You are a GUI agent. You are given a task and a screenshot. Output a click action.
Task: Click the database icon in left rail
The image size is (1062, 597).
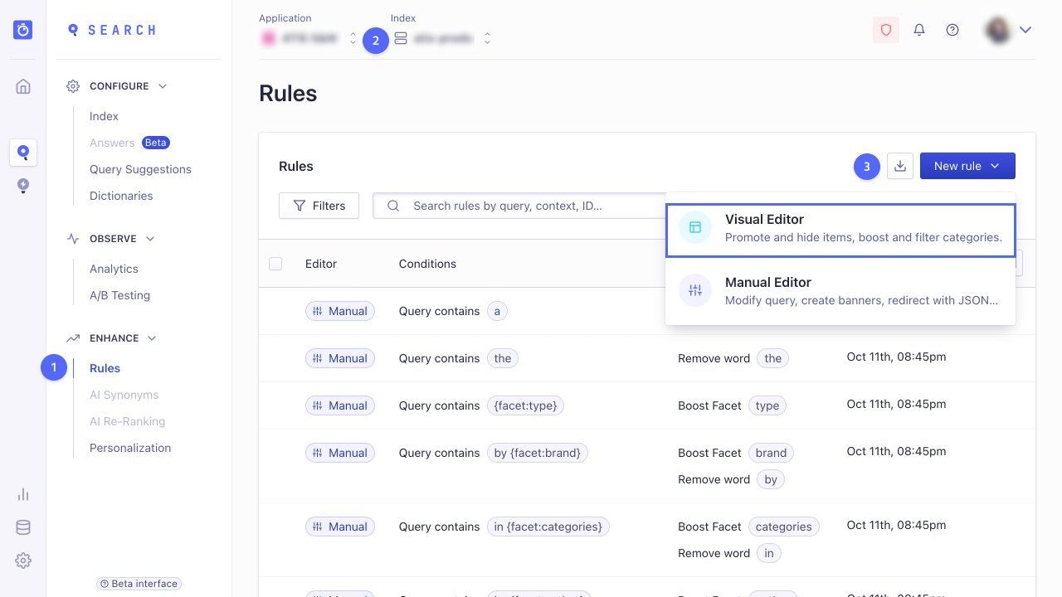coord(22,527)
